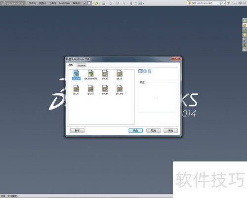Viewport: 247px width, 198px height.
Task: Open the Tutorial tab
Action: click(x=82, y=65)
